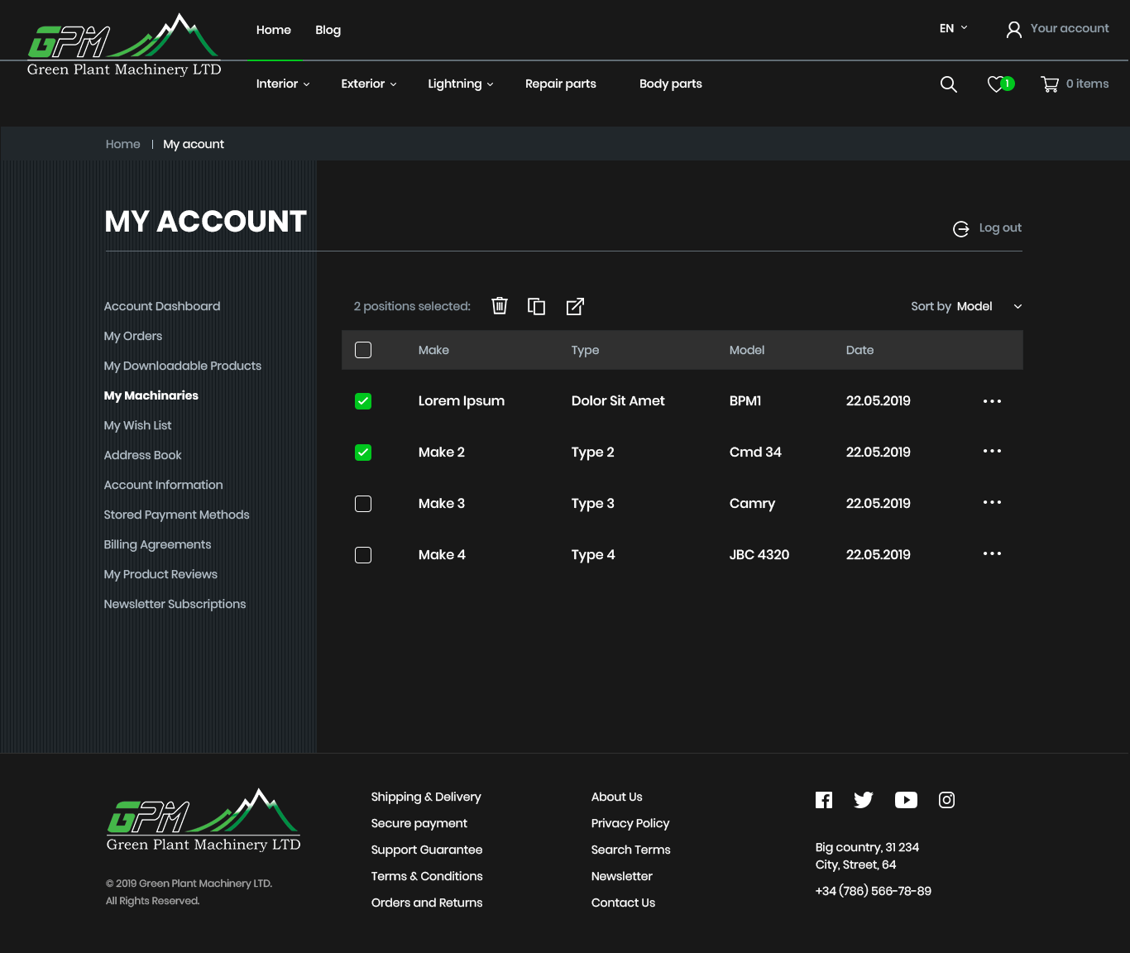Screen dimensions: 1130x953
Task: Click the Log out link
Action: point(1000,227)
